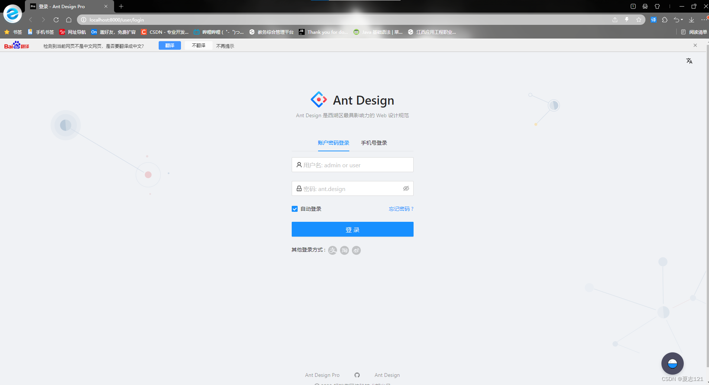Click the language switch icon at top right

[x=690, y=60]
